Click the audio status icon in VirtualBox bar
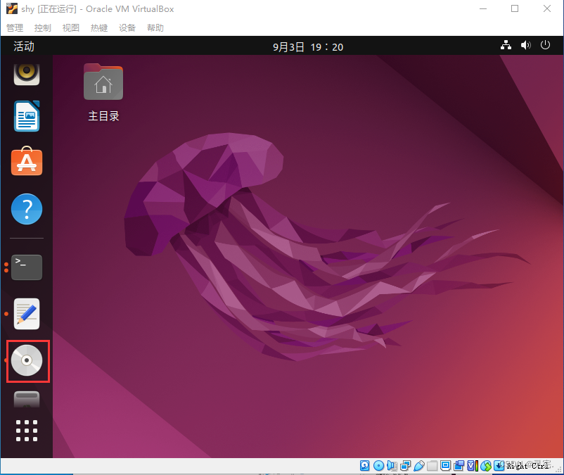Screen dimensions: 564x475 pyautogui.click(x=392, y=466)
